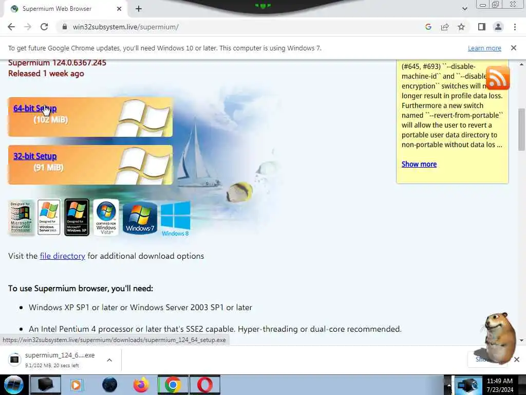
Task: Open the browser side panel
Action: [482, 27]
